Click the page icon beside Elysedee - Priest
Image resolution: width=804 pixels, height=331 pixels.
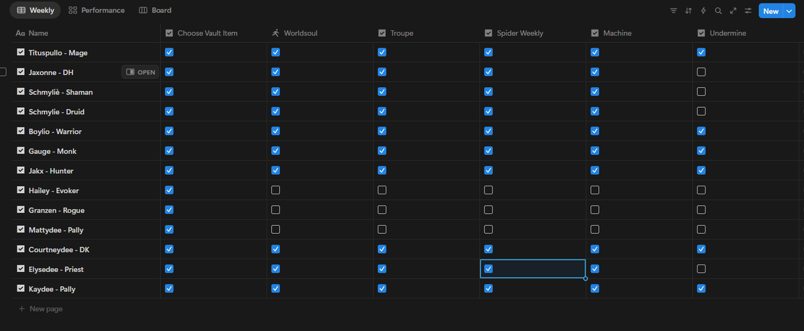click(x=21, y=269)
